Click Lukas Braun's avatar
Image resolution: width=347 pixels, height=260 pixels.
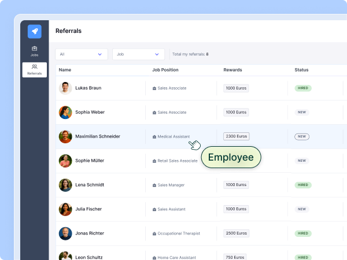click(65, 88)
